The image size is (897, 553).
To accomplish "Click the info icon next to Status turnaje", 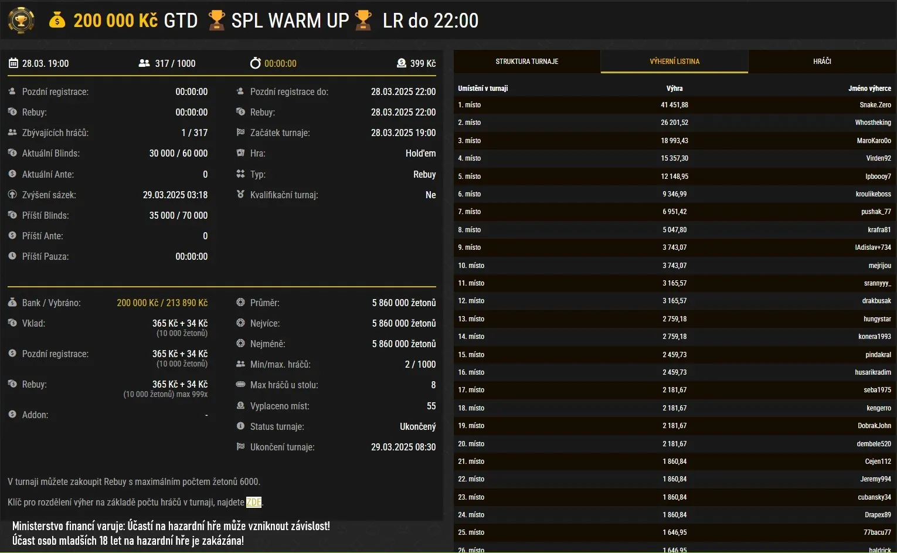I will coord(240,426).
